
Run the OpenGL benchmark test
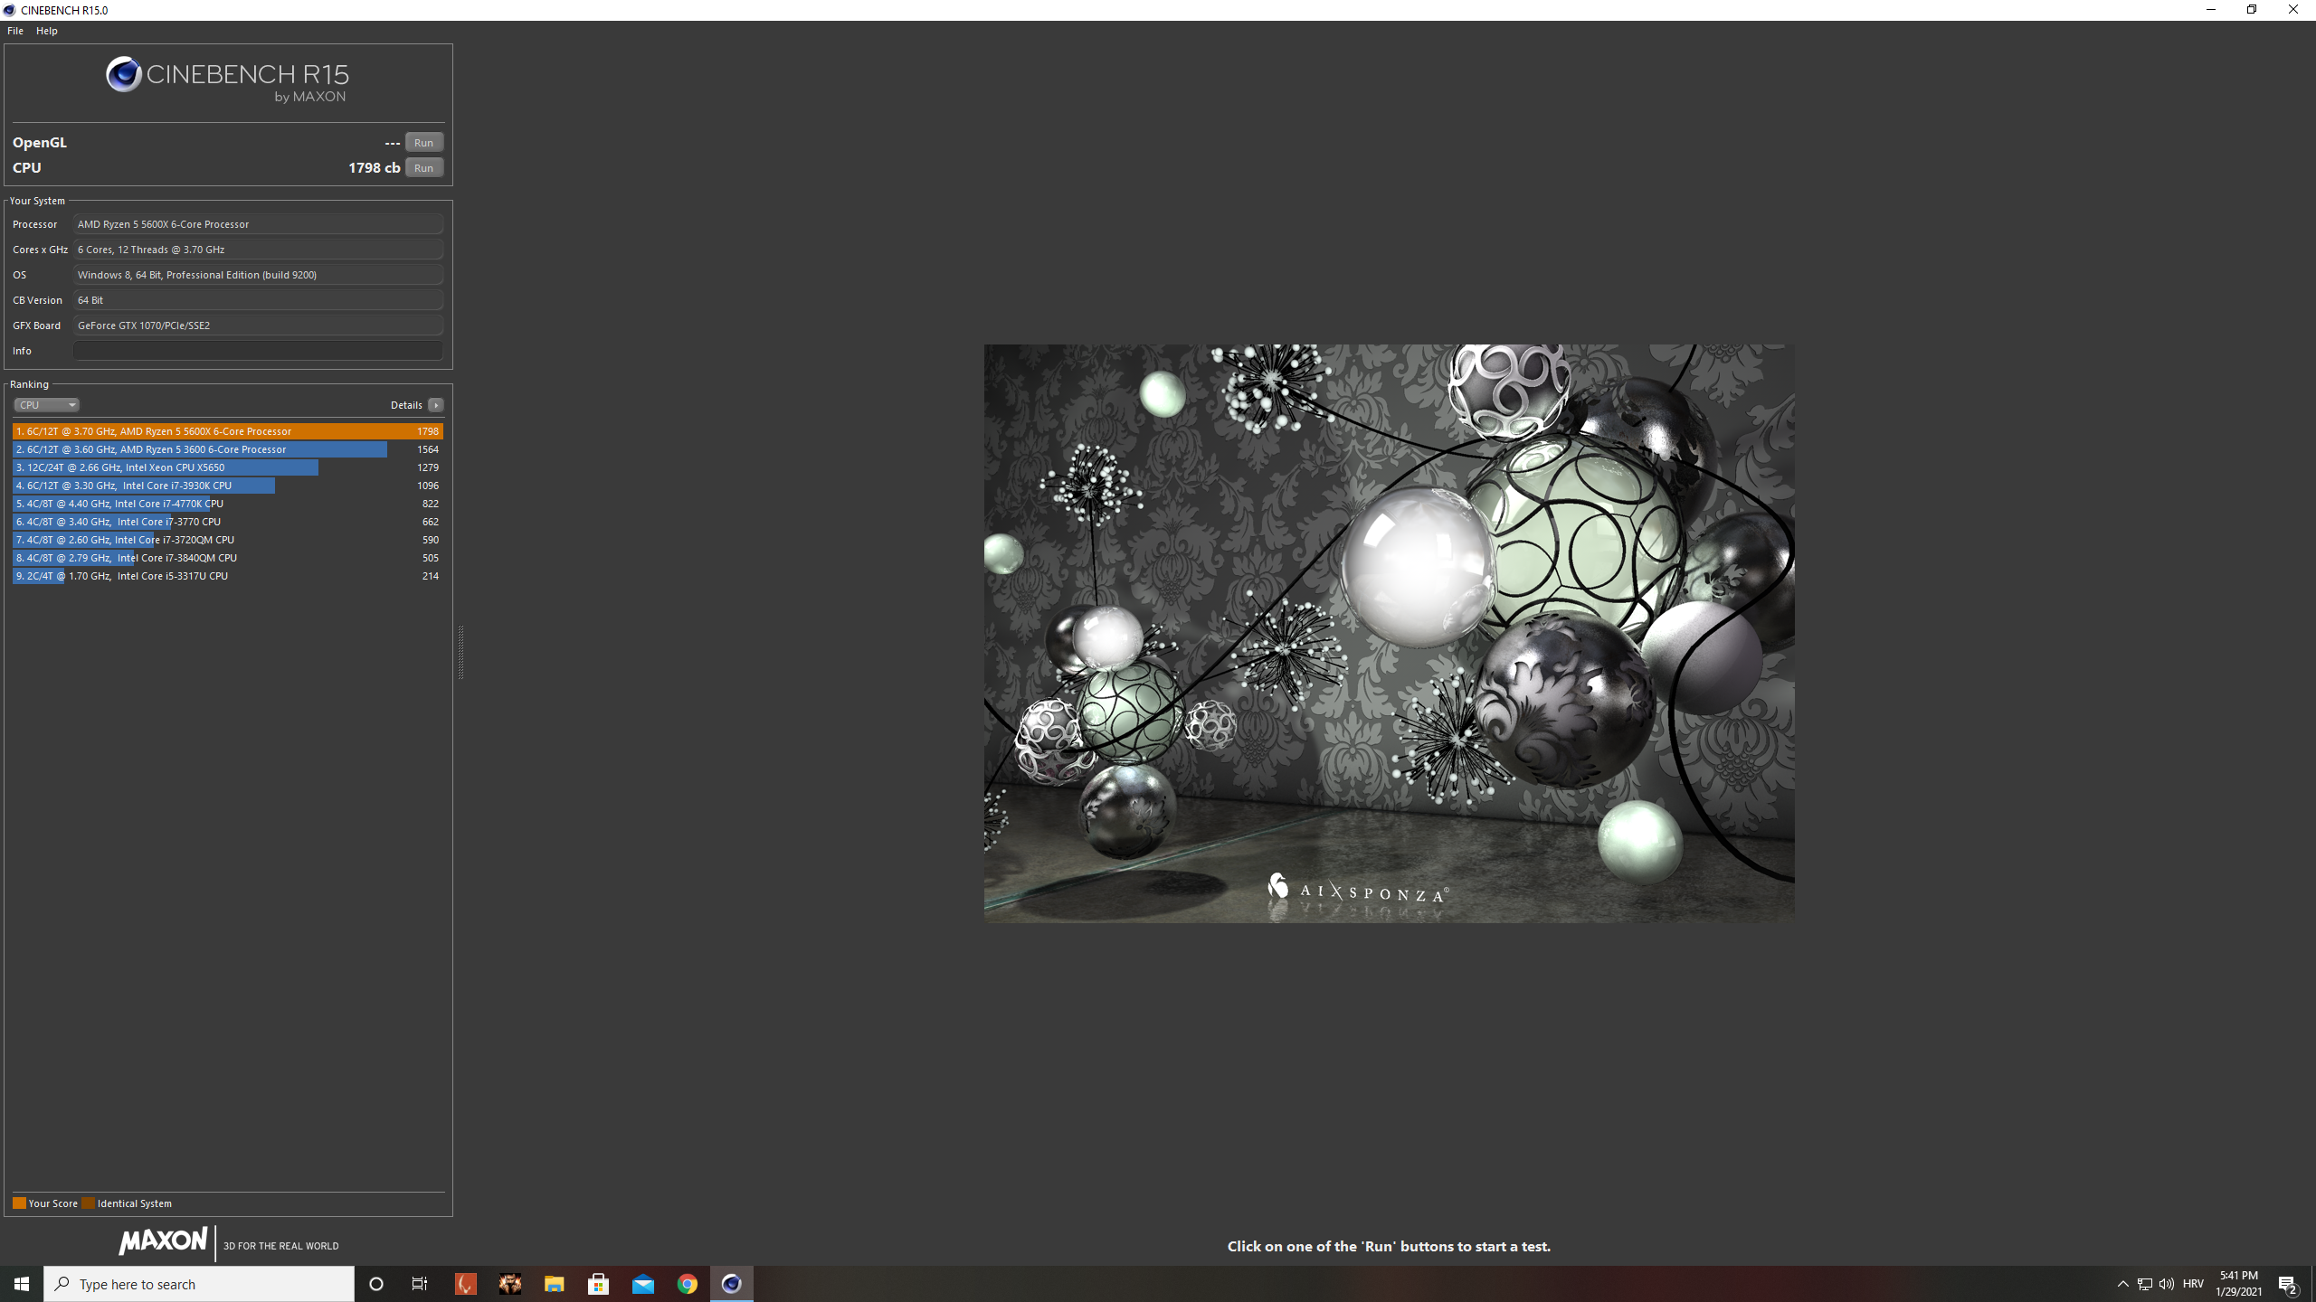click(x=423, y=143)
